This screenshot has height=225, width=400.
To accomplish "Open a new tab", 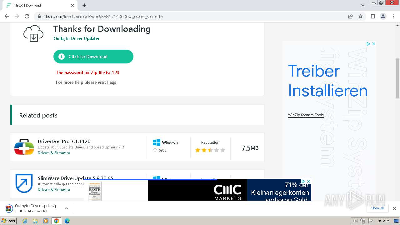I will (84, 5).
